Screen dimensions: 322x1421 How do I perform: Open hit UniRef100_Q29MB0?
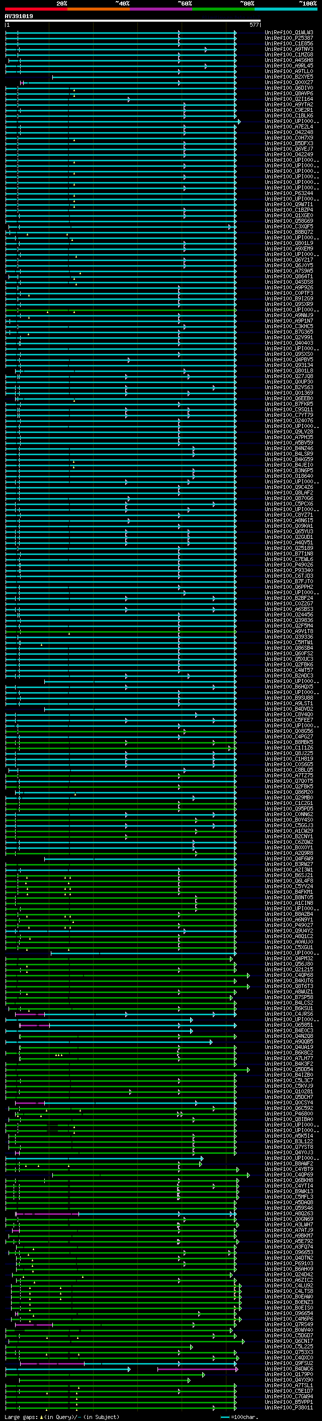coord(289,797)
